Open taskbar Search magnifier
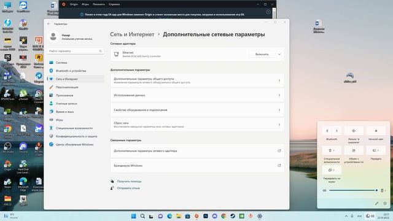 tap(142, 216)
